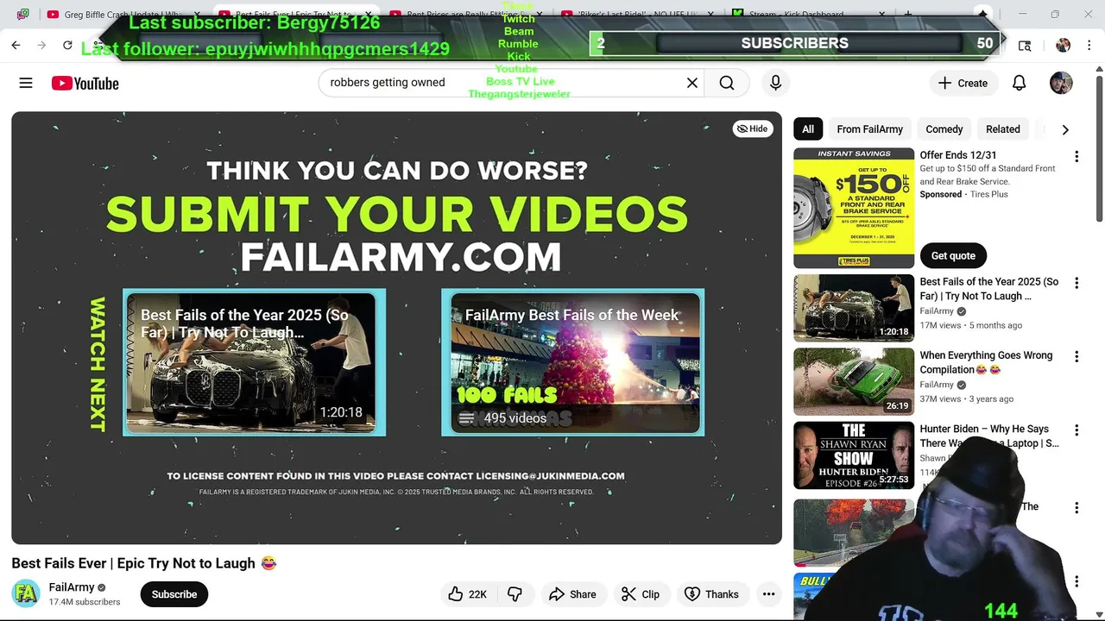
Task: Open options for When Everything Goes Wrong video
Action: (1077, 356)
